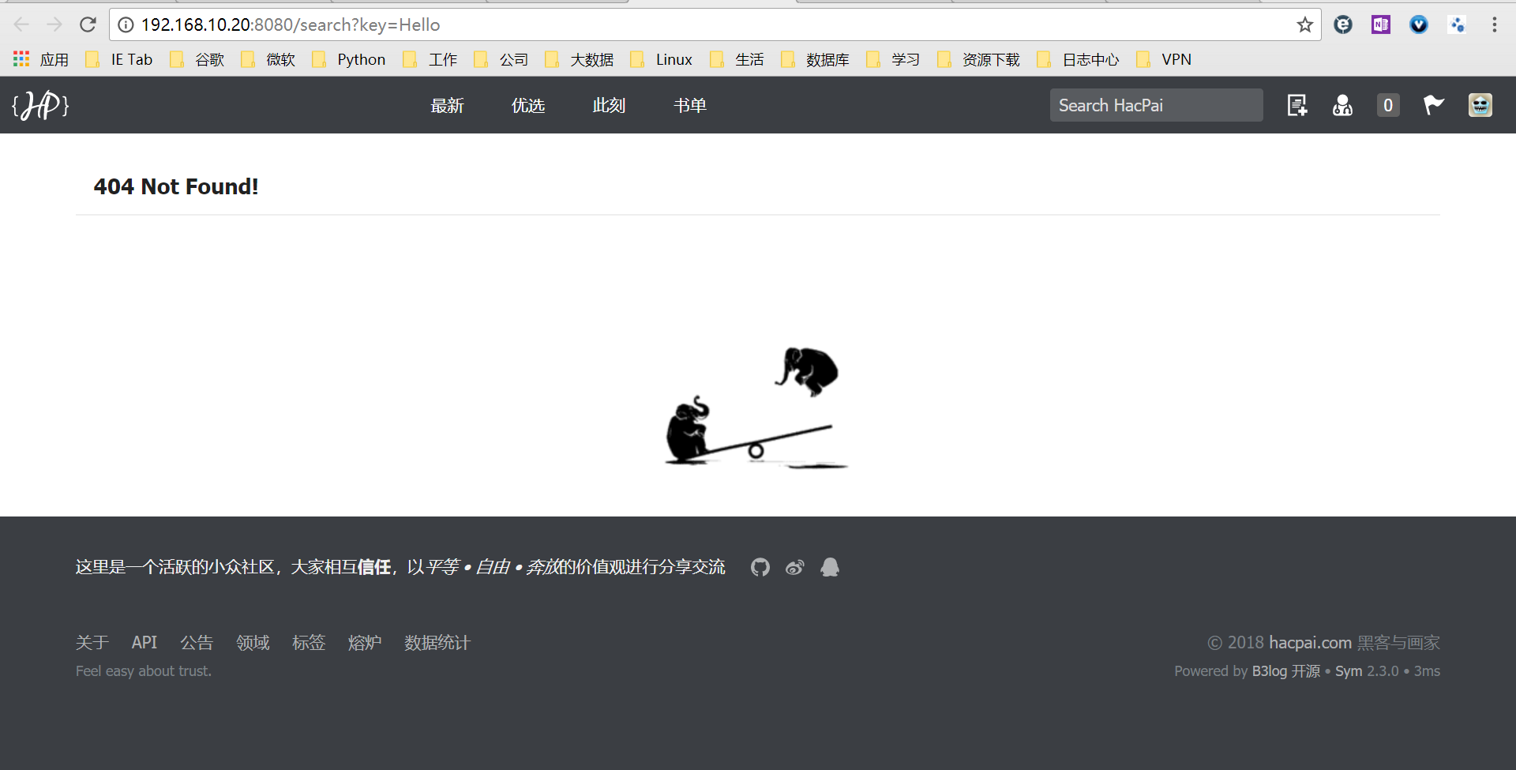The image size is (1516, 770).
Task: Click the Search HacPai input field
Action: click(x=1156, y=105)
